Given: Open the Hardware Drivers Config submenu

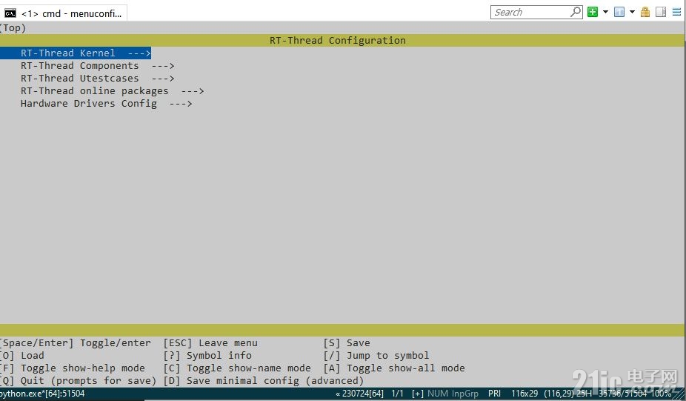Looking at the screenshot, I should coord(107,104).
